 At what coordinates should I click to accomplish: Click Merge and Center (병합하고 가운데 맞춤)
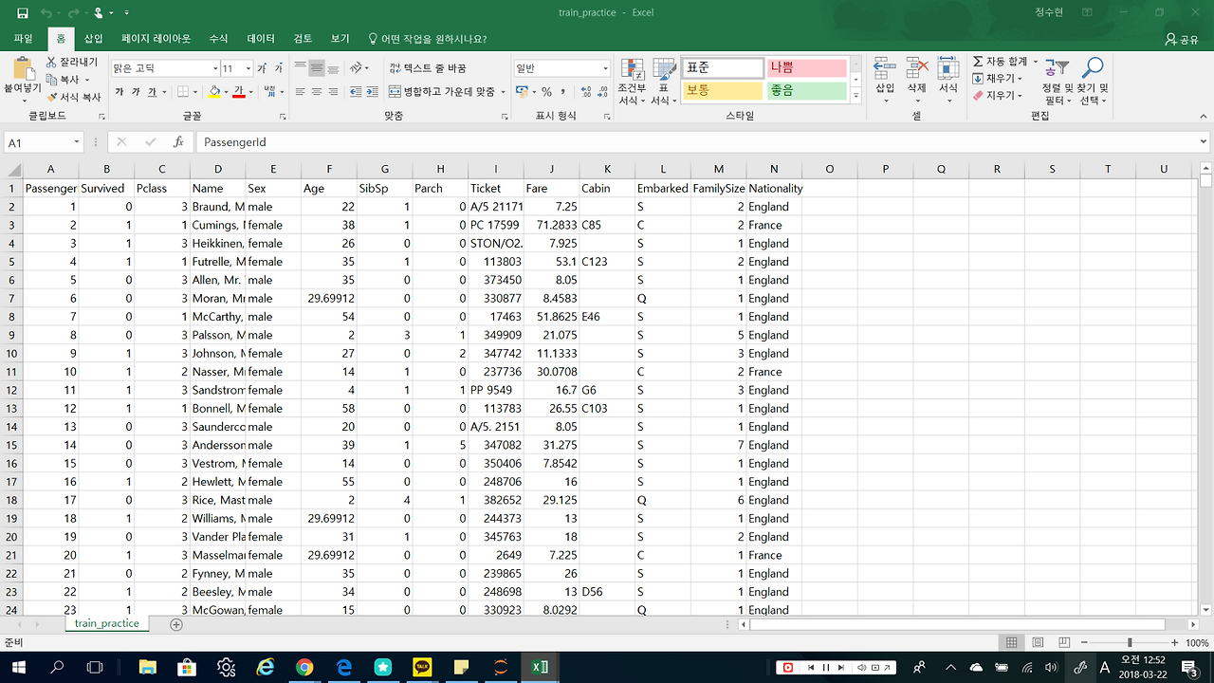click(442, 92)
